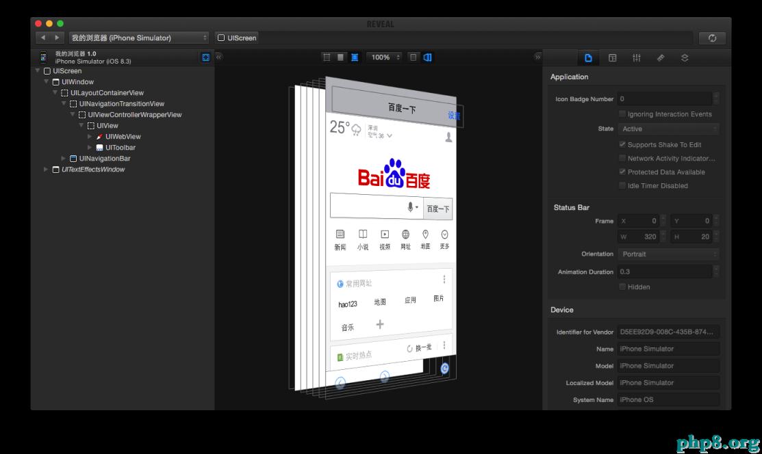Image resolution: width=762 pixels, height=454 pixels.
Task: Open the Layers inspector icon
Action: tap(684, 58)
